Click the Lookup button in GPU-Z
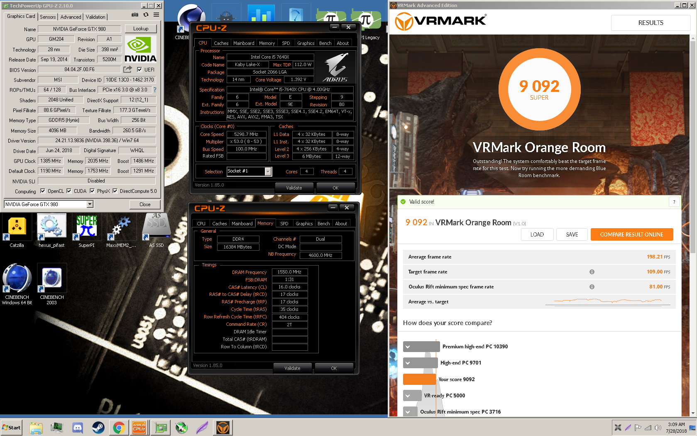The width and height of the screenshot is (697, 436). pyautogui.click(x=141, y=29)
